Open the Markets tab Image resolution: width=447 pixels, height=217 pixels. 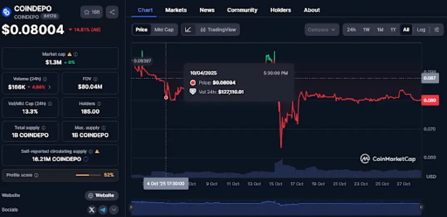(x=176, y=10)
